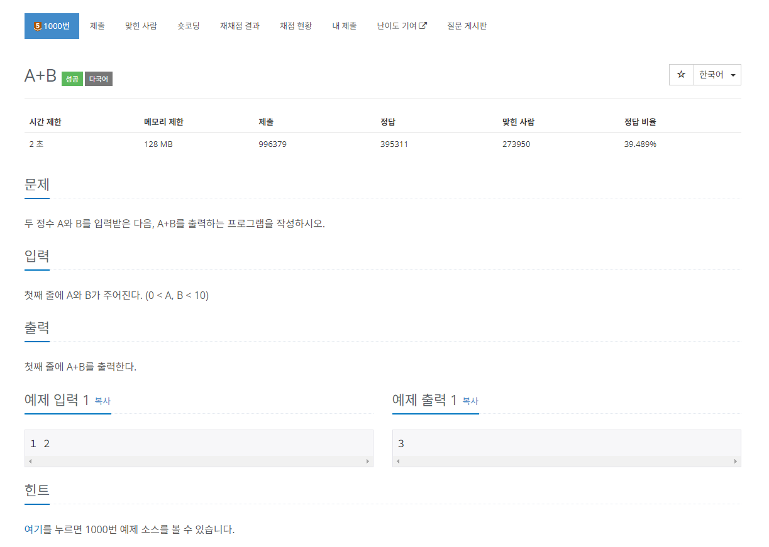The image size is (769, 547).
Task: Click the A+B problem title
Action: click(40, 75)
